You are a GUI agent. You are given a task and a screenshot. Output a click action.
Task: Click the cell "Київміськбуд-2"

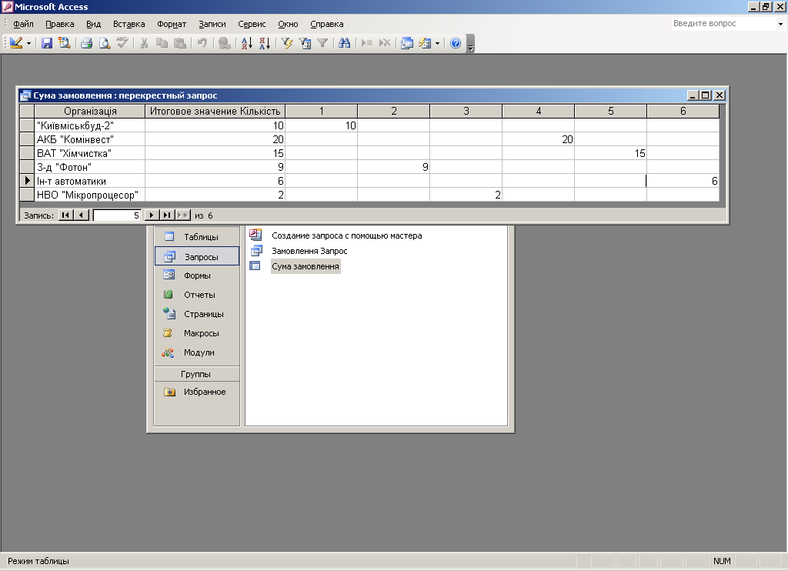coord(90,125)
